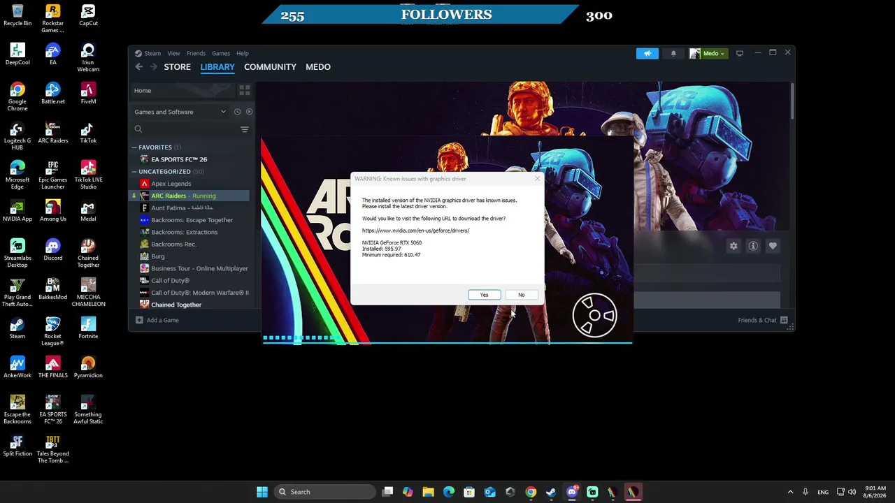Expand the Games and Software filter dropdown

pyautogui.click(x=180, y=112)
